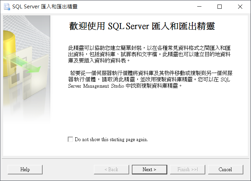This screenshot has width=251, height=181.
Task: Maximize the wizard window
Action: pyautogui.click(x=220, y=7)
